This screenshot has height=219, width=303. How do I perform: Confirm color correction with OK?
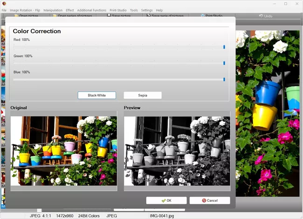(x=166, y=200)
